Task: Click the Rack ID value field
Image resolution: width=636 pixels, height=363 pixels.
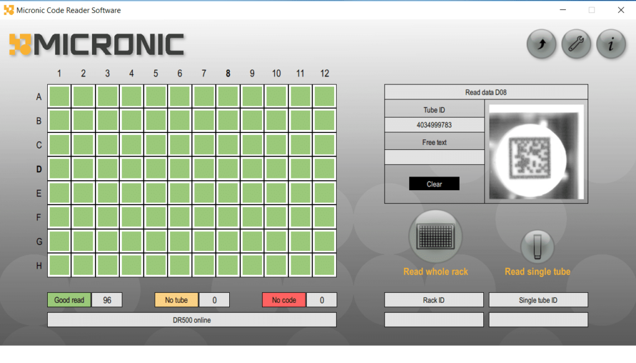Action: pos(434,320)
